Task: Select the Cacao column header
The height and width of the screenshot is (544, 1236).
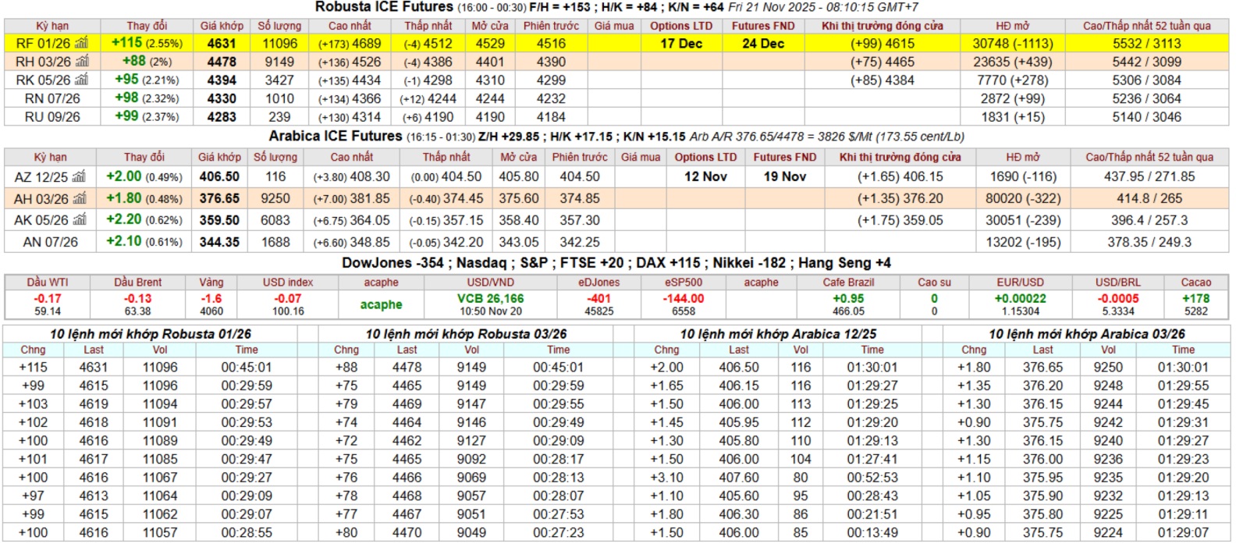Action: pyautogui.click(x=1195, y=283)
